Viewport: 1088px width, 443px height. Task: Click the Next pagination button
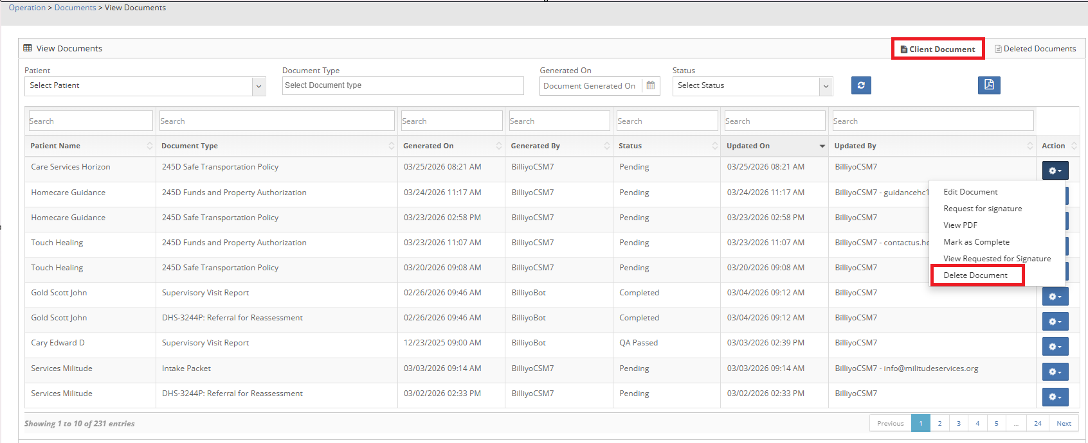pyautogui.click(x=1064, y=424)
